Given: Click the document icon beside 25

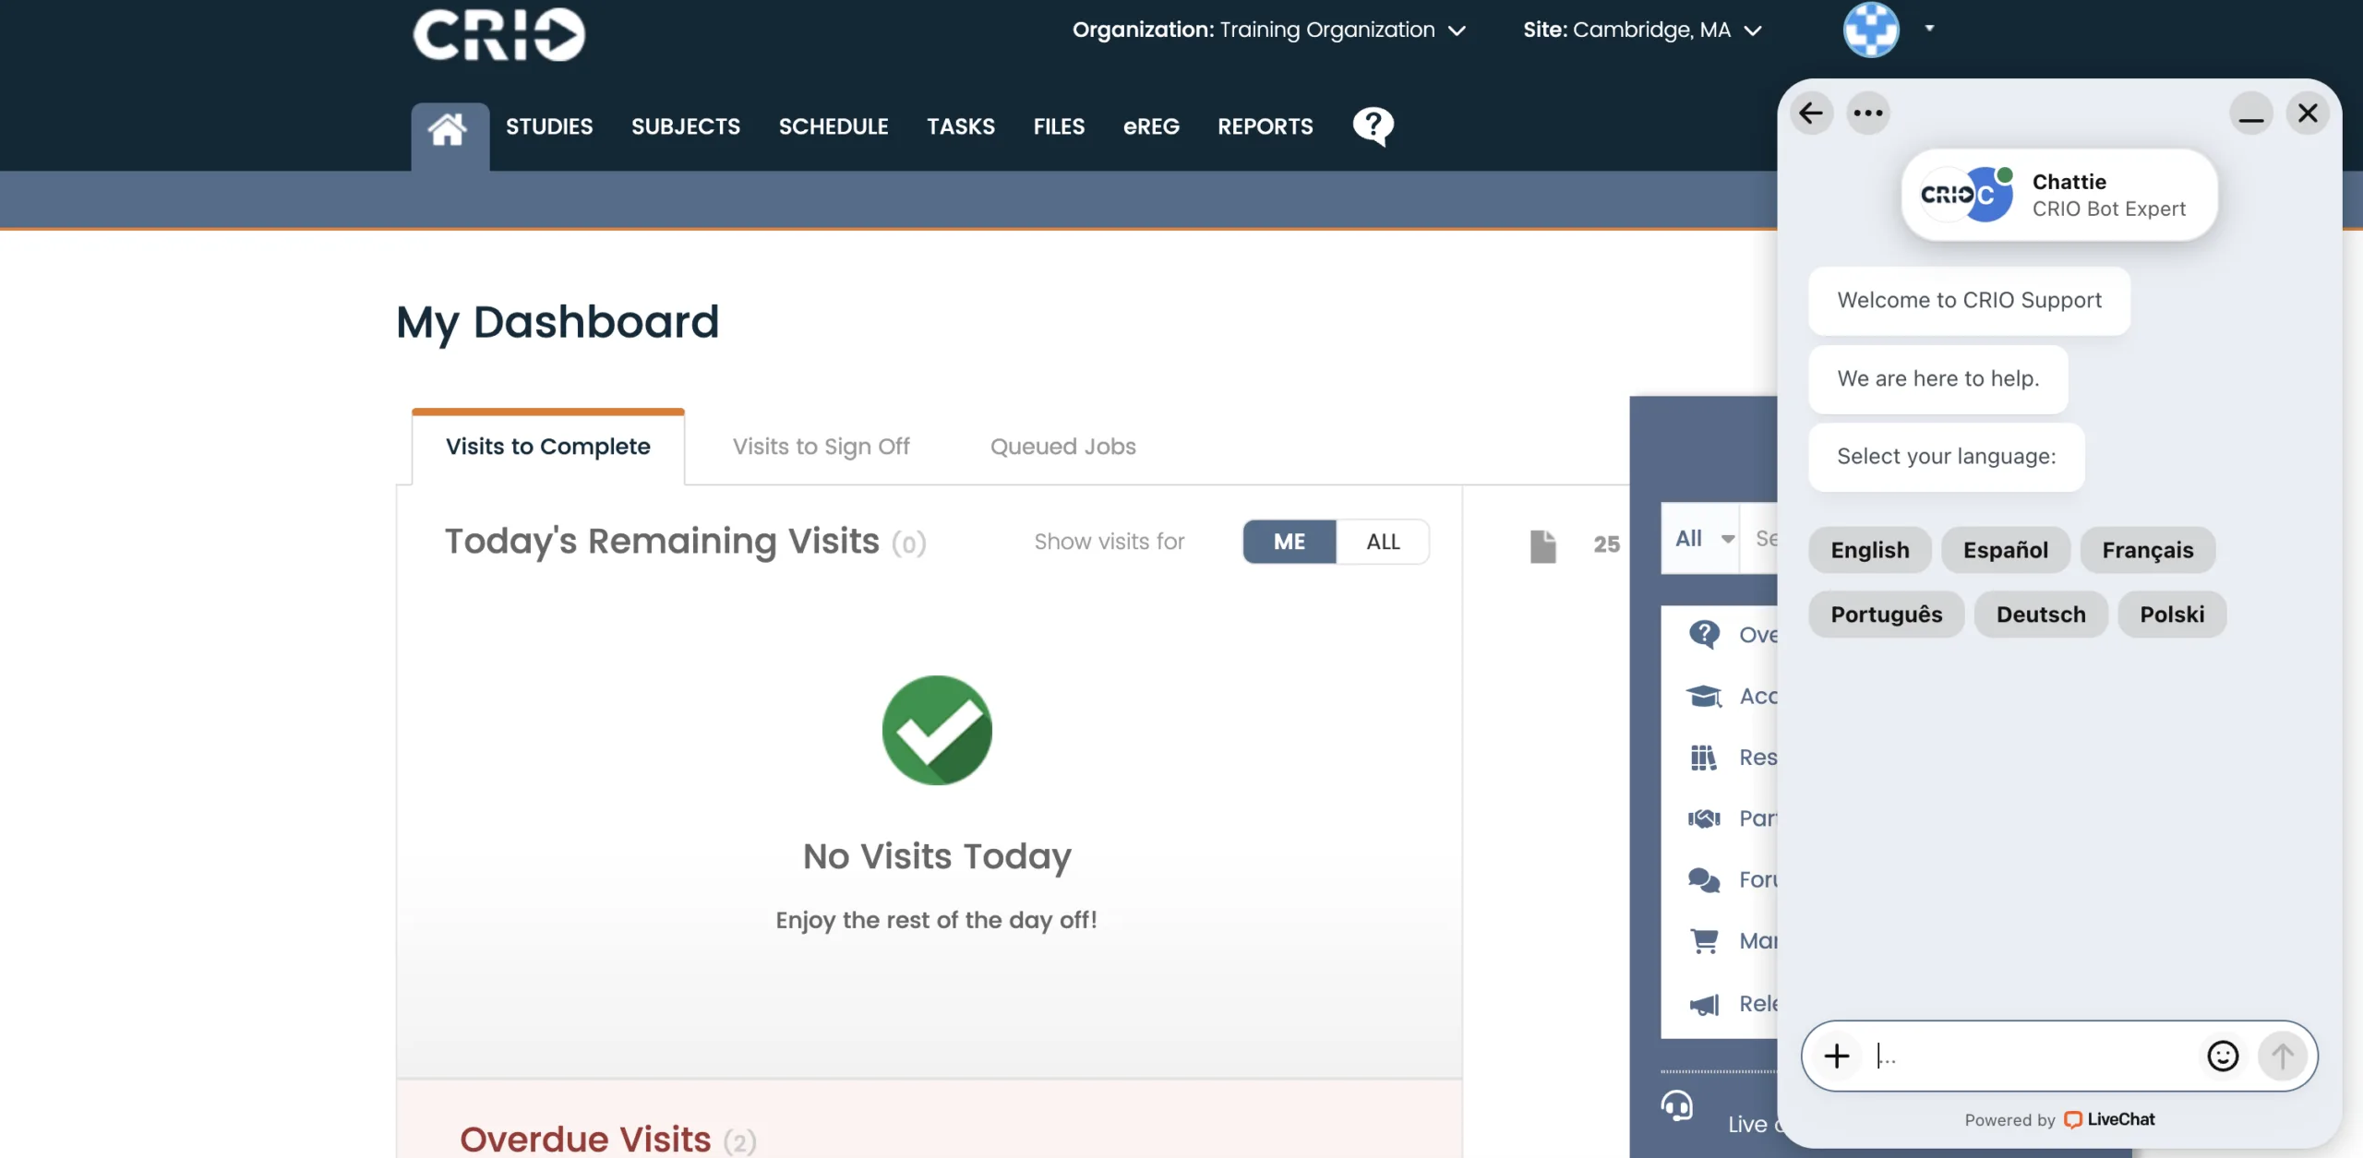Looking at the screenshot, I should pyautogui.click(x=1542, y=545).
